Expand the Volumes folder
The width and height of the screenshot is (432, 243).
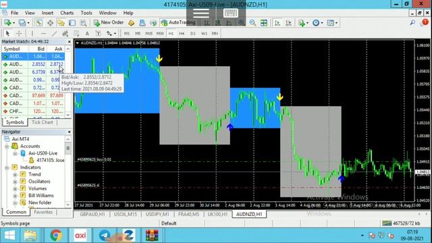tap(15, 189)
